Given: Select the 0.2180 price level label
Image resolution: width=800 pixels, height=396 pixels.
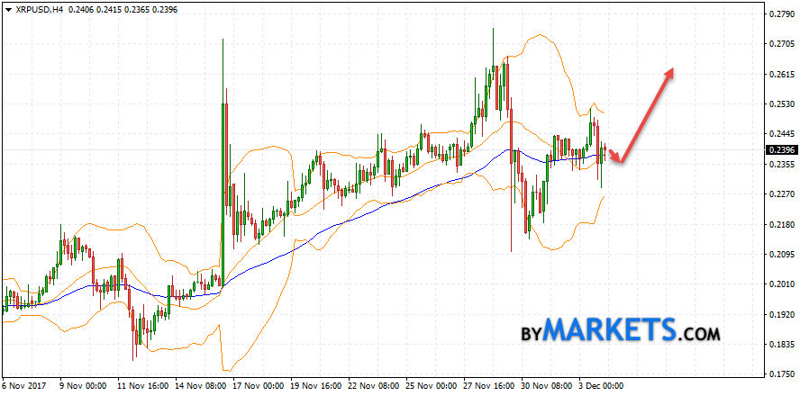Looking at the screenshot, I should [780, 224].
